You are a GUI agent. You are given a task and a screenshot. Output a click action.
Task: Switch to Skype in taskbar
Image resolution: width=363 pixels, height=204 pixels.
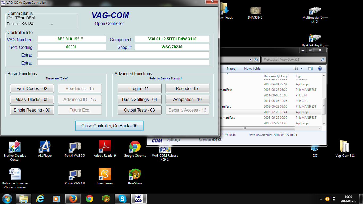coord(123,199)
